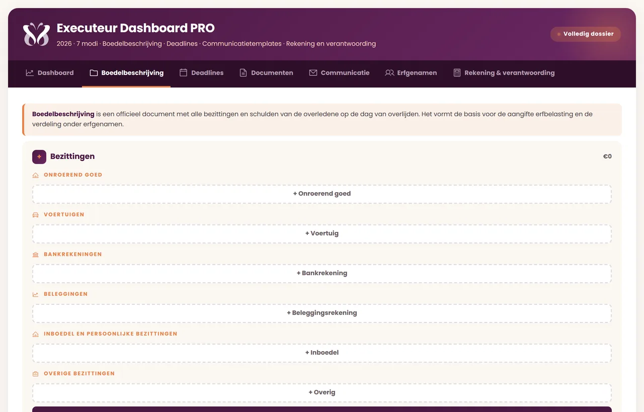Add a new Inboedel entry
Viewport: 644px width, 412px height.
coord(322,353)
